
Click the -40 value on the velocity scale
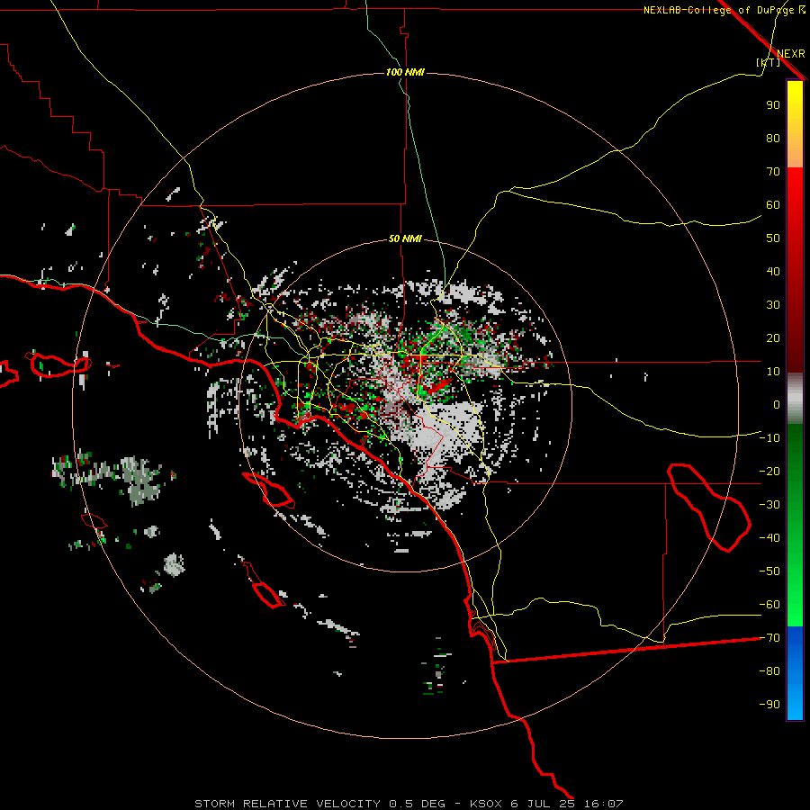[x=769, y=538]
